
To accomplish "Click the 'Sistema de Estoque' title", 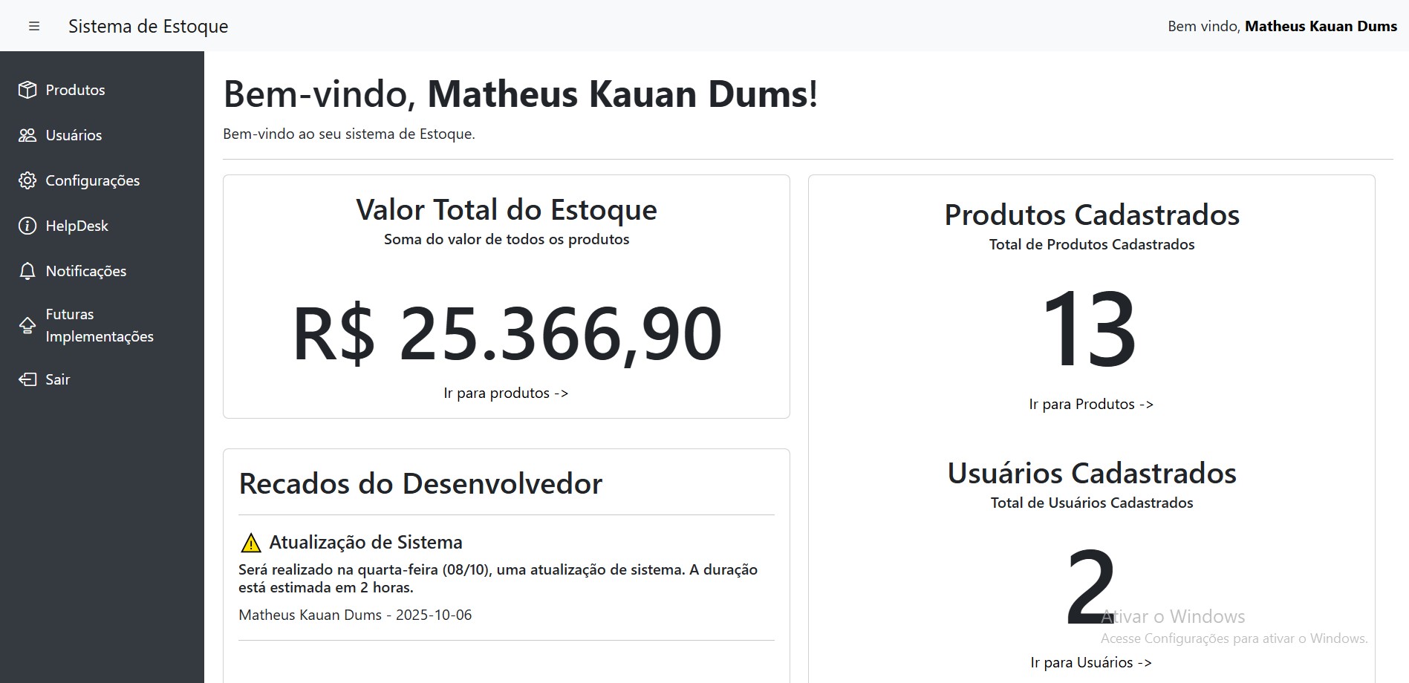I will (x=149, y=26).
